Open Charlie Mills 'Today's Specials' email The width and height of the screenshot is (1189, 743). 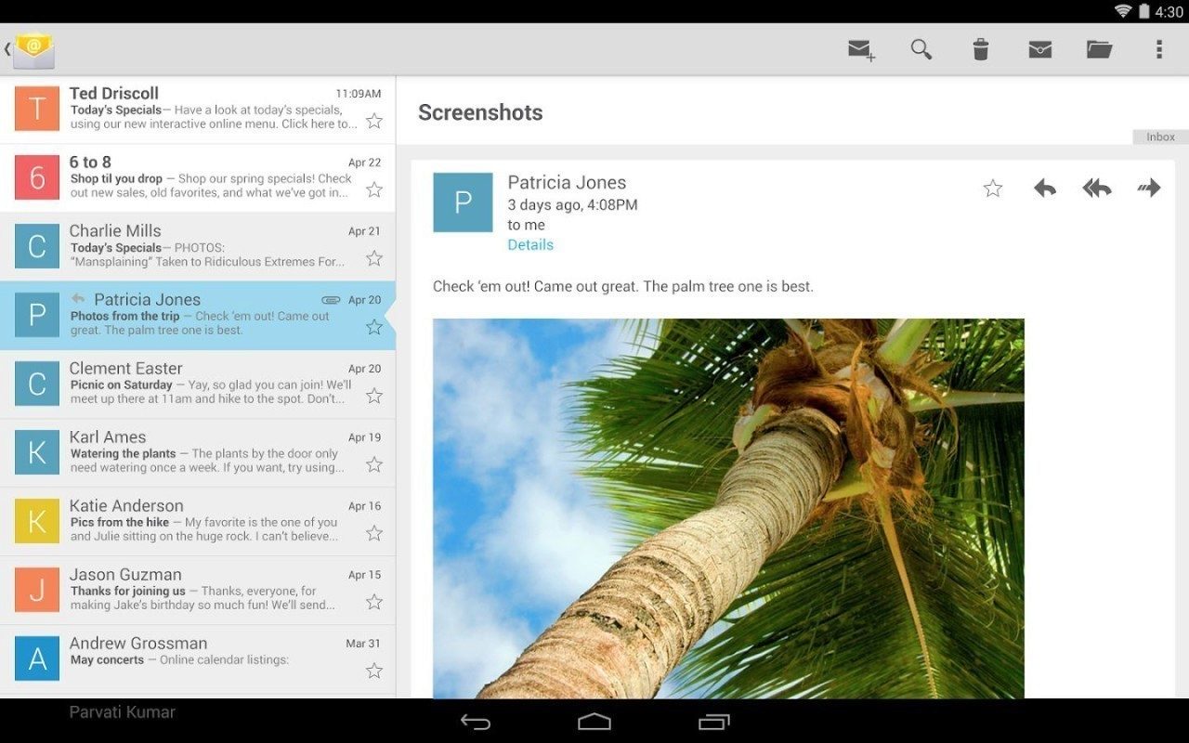point(198,247)
